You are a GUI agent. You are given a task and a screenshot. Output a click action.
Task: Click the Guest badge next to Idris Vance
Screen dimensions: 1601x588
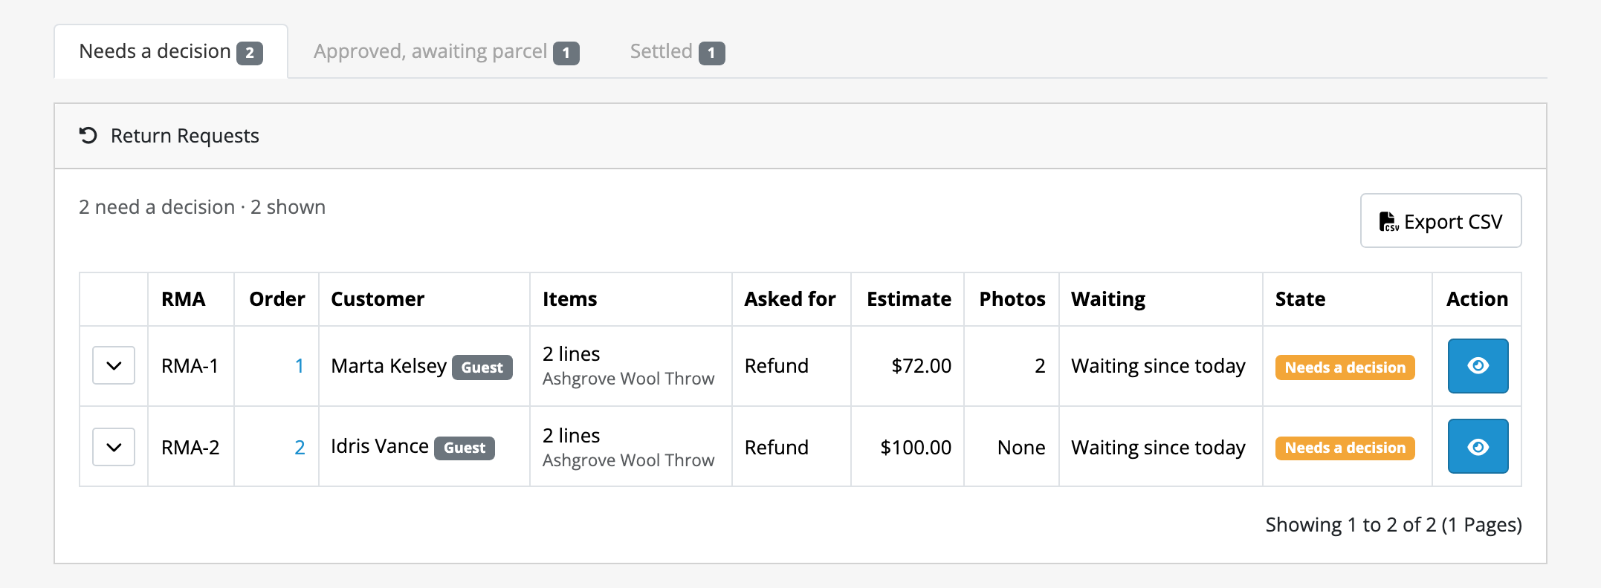click(465, 448)
